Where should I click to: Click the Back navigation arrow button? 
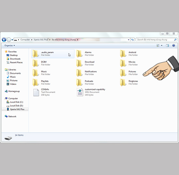point(4,40)
